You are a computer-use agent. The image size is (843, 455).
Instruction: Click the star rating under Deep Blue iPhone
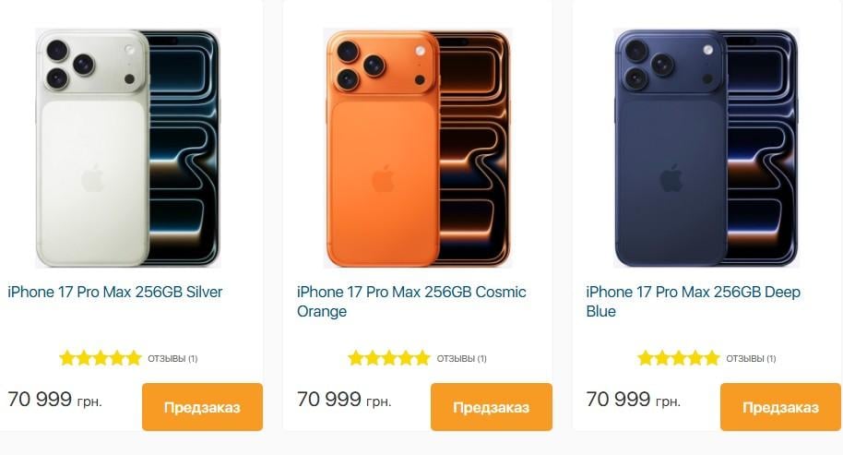pos(679,358)
